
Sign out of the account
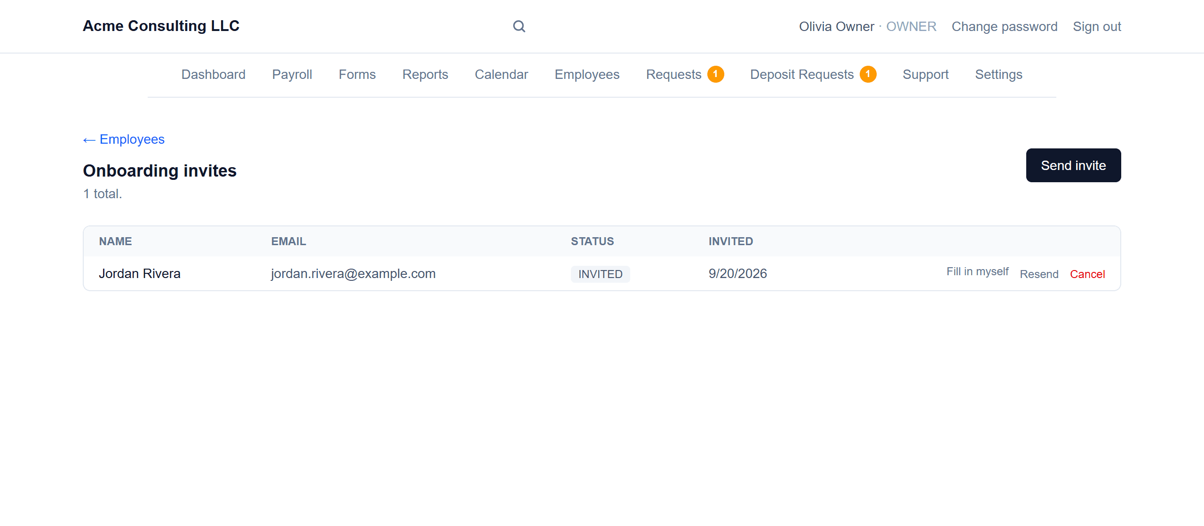(1097, 26)
